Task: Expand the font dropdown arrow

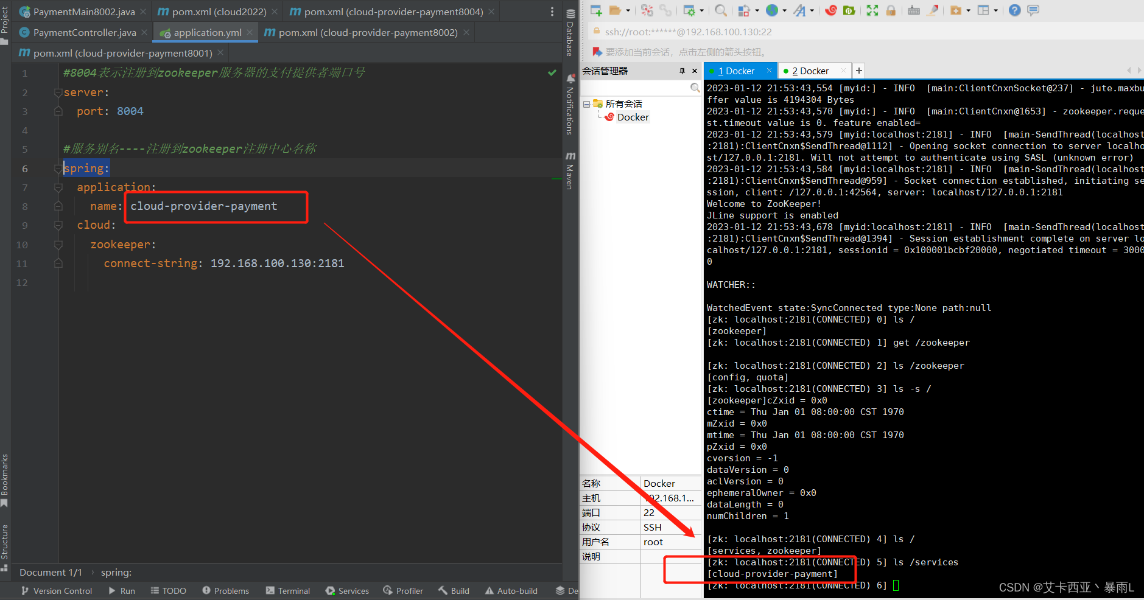Action: tap(812, 10)
